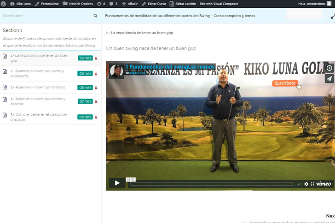The height and width of the screenshot is (223, 335).
Task: Add video to Watch Later clock icon
Action: [x=329, y=68]
